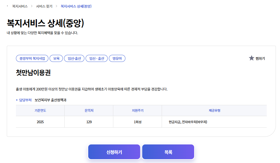The width and height of the screenshot is (280, 163).
Task: Click the 임신·출산 tag next to 보육
Action: click(x=74, y=58)
